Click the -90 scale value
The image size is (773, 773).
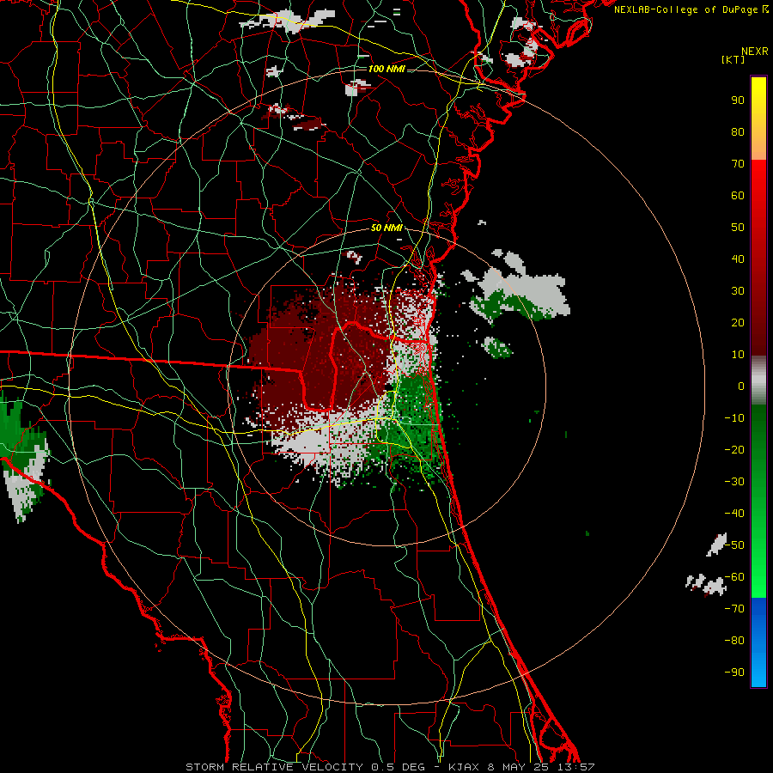click(734, 673)
